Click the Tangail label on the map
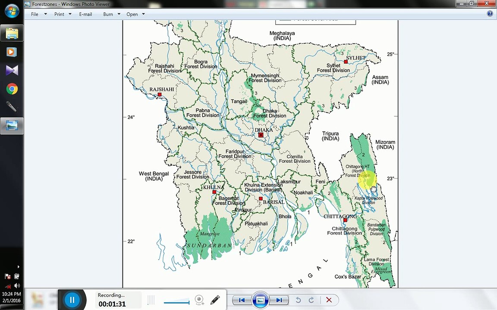 pyautogui.click(x=239, y=101)
